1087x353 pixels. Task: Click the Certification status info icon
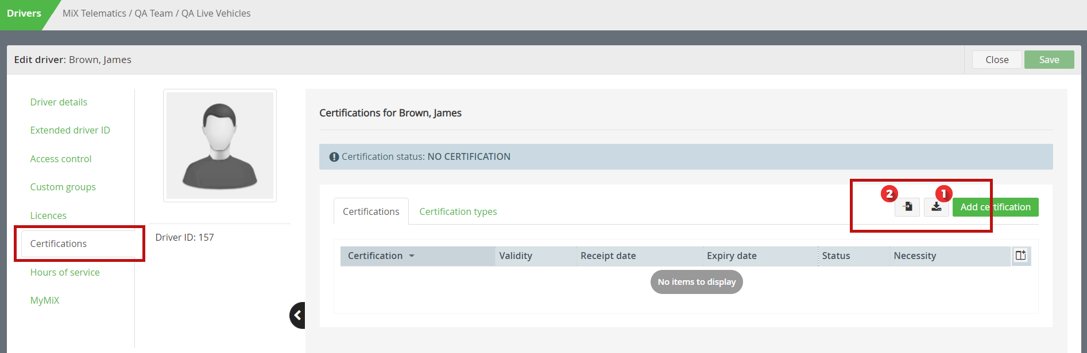pos(334,157)
